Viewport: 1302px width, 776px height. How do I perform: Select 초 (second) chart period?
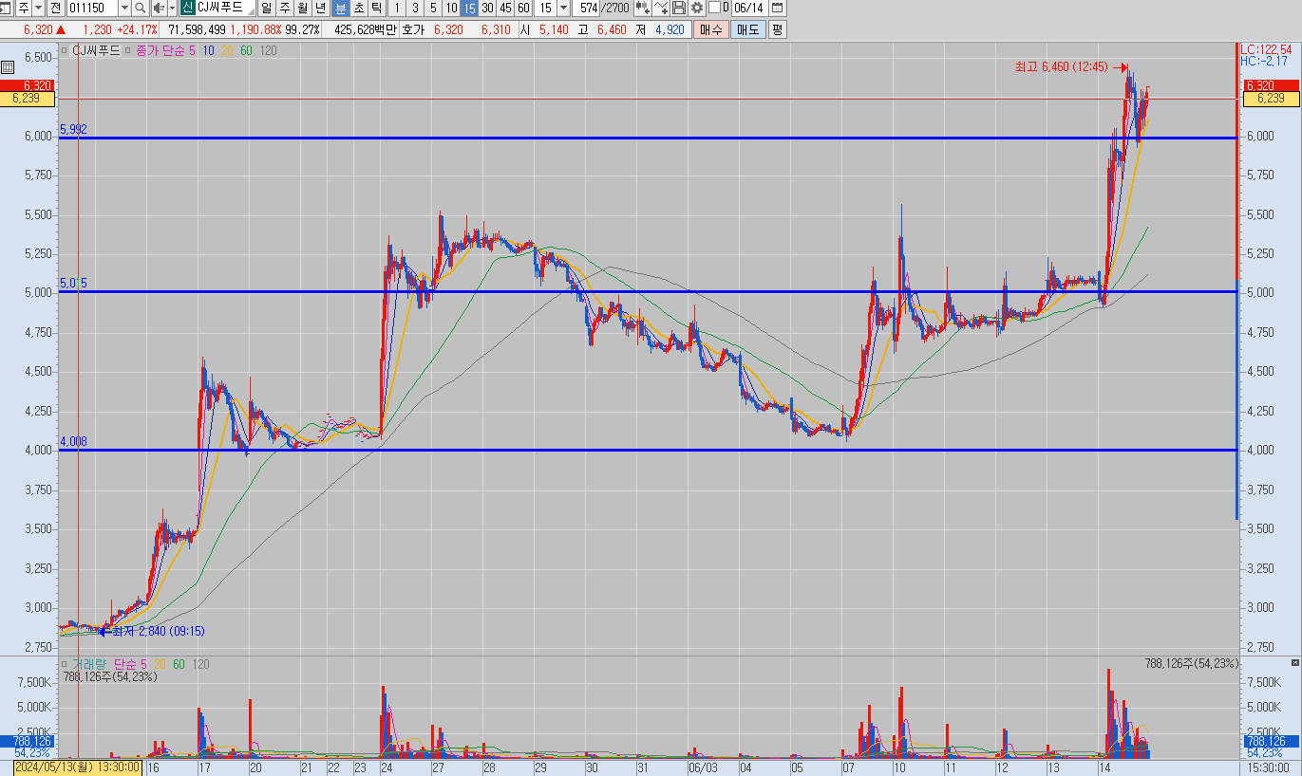(359, 8)
